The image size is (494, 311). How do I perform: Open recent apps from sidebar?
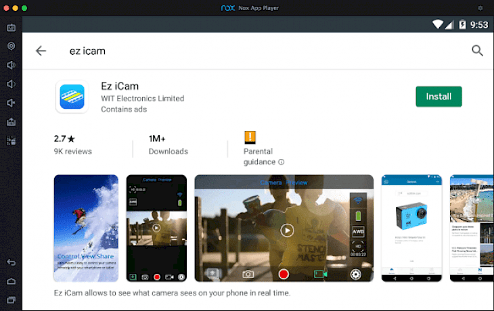tap(11, 300)
